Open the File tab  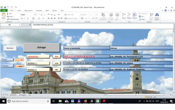[x=4, y=11]
